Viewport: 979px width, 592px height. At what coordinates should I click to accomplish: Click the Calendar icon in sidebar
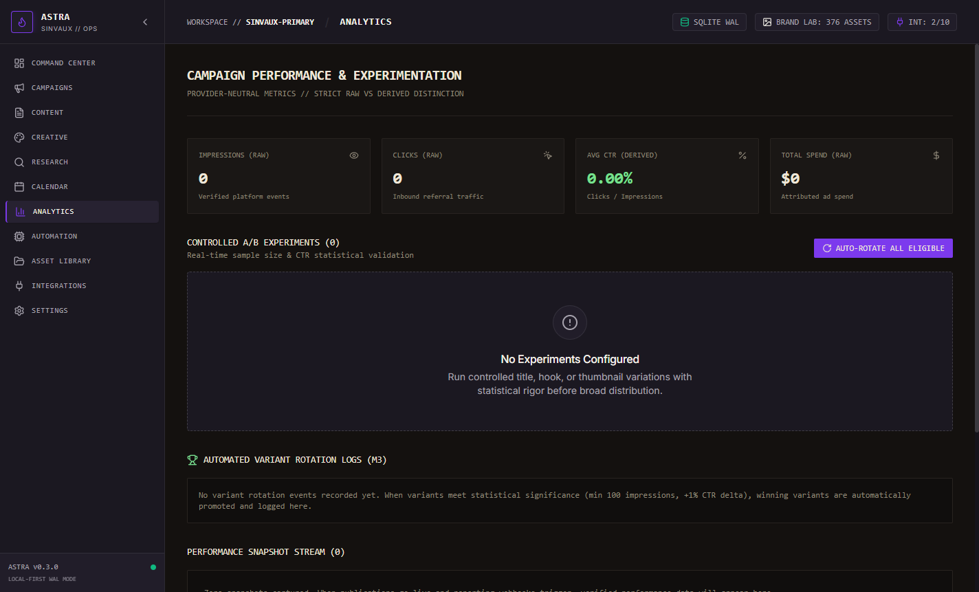click(x=19, y=187)
